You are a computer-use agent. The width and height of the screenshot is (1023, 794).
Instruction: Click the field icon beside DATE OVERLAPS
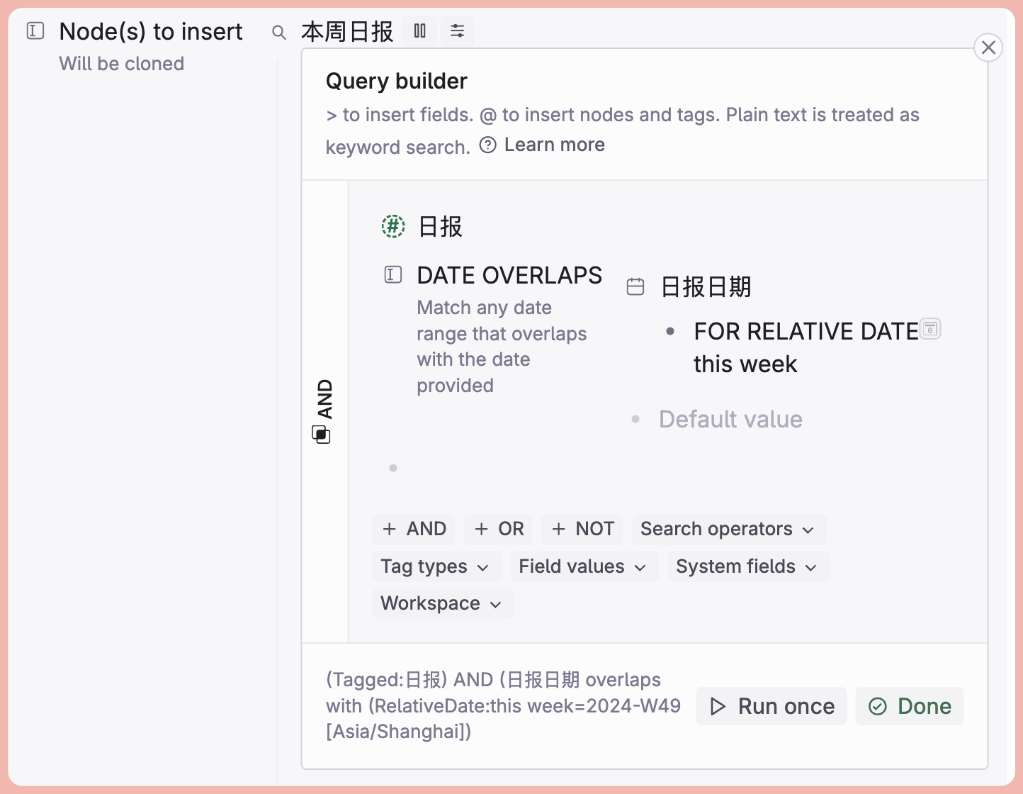[x=392, y=274]
